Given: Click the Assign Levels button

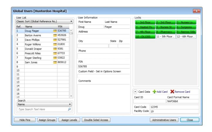Looking at the screenshot, I should click(69, 120).
